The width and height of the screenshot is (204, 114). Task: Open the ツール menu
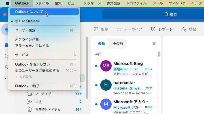pyautogui.click(x=158, y=3)
